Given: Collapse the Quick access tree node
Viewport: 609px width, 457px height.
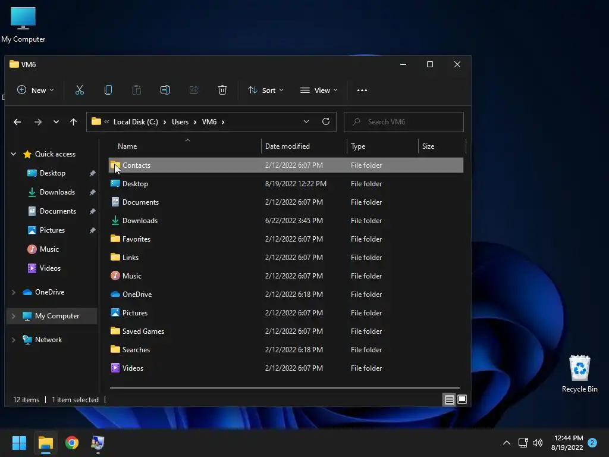Looking at the screenshot, I should click(x=14, y=154).
